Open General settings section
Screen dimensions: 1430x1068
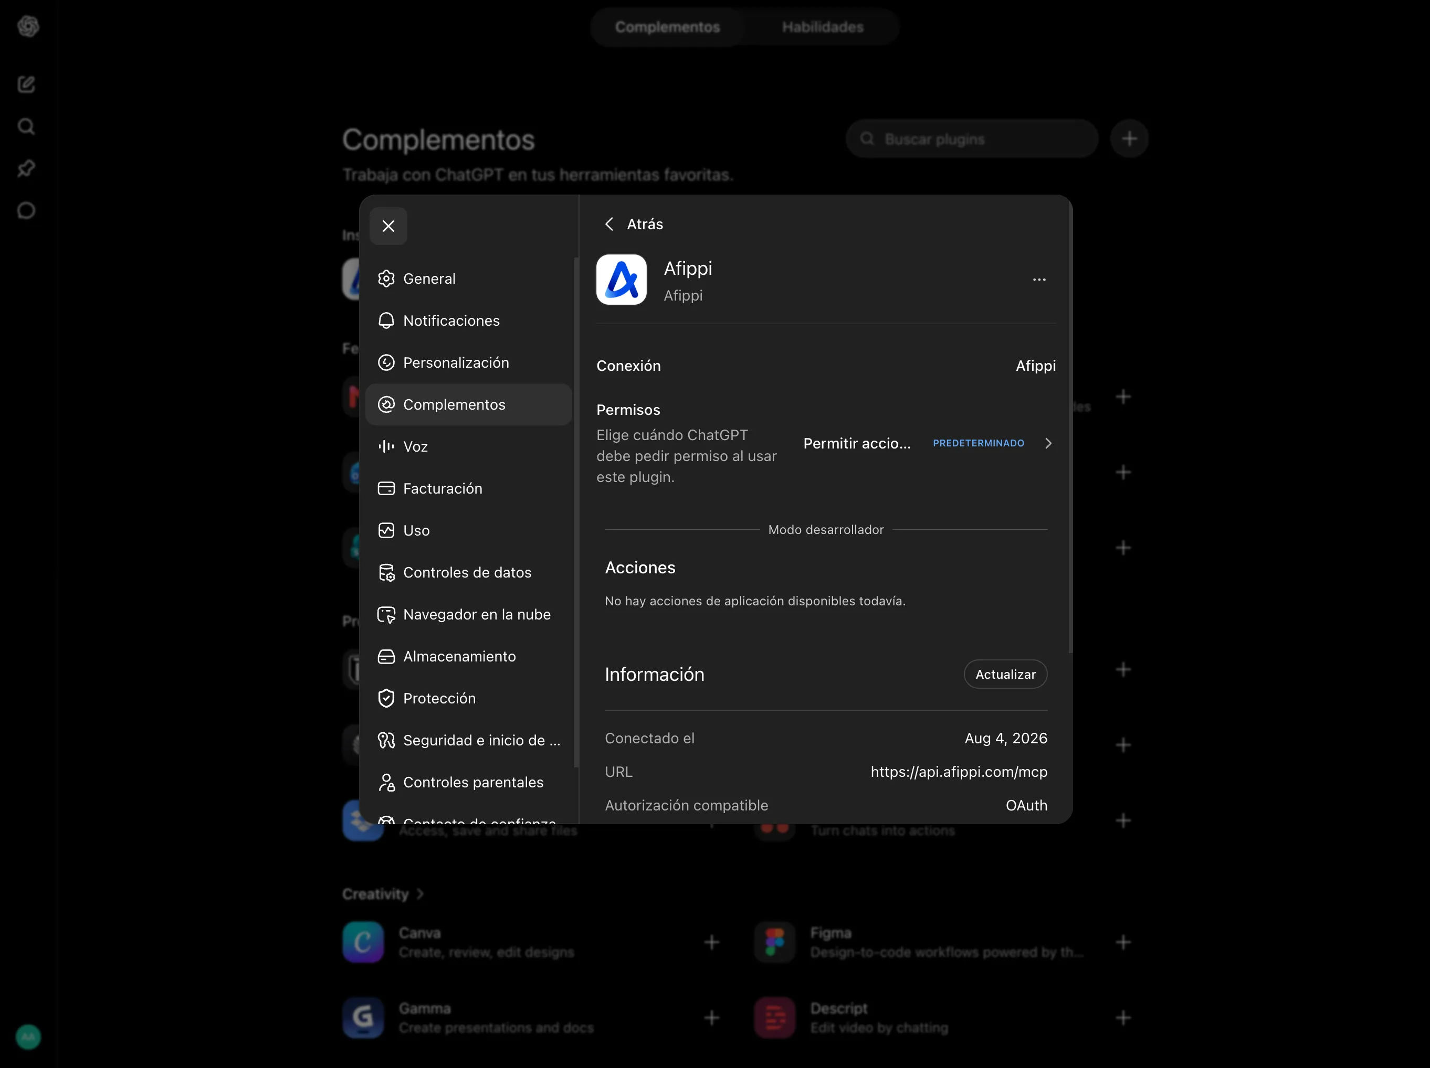(468, 279)
